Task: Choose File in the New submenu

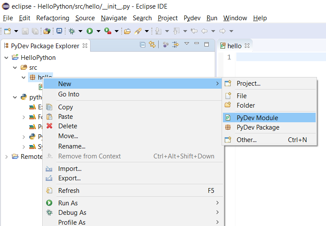Action: [270, 96]
